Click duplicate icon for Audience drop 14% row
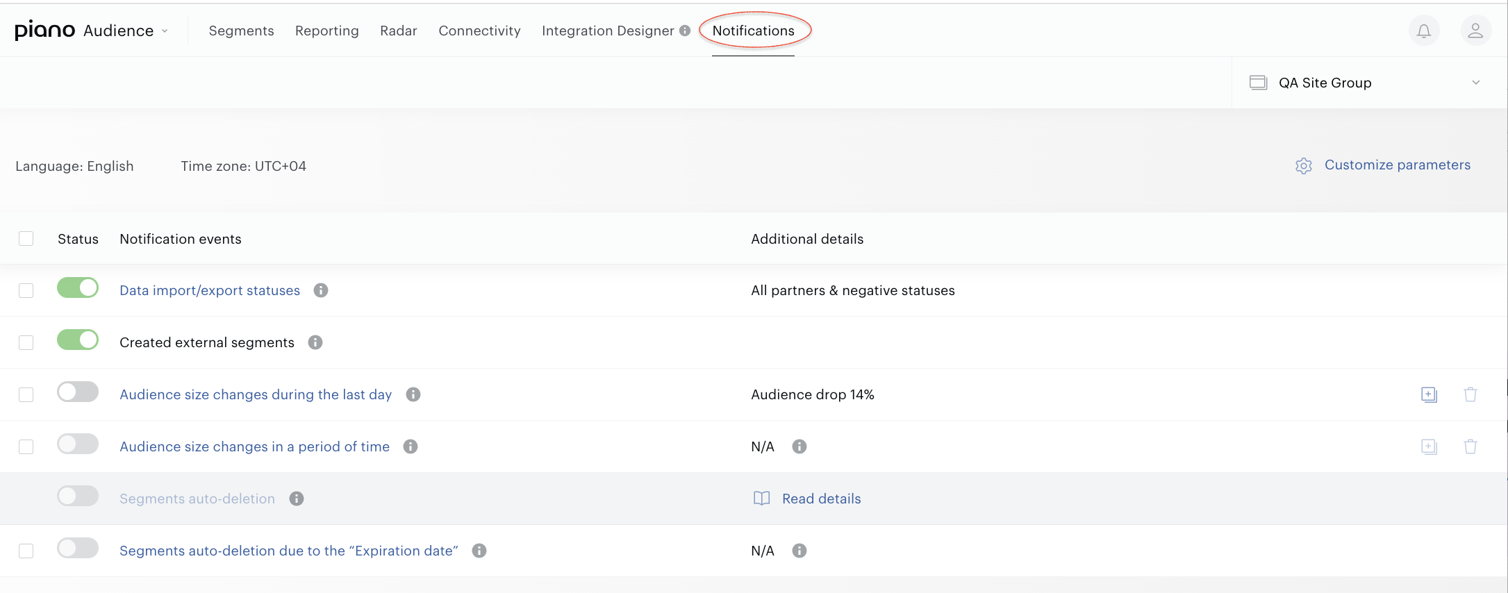Viewport: 1508px width, 593px height. [x=1429, y=394]
